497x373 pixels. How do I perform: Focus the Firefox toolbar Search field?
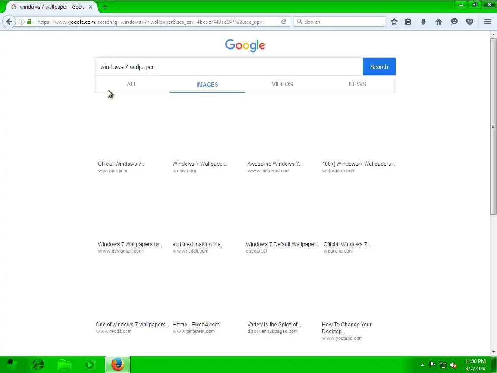click(340, 22)
